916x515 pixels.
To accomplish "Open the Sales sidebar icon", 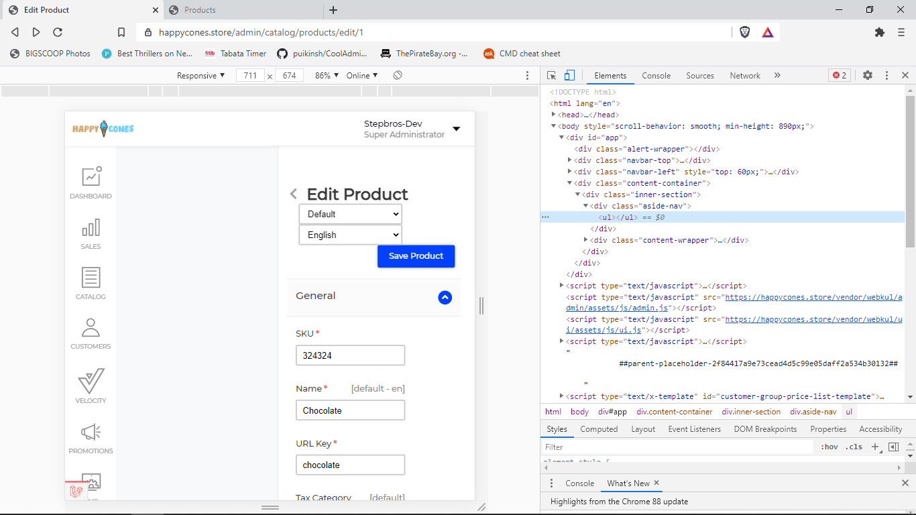I will coord(91,233).
